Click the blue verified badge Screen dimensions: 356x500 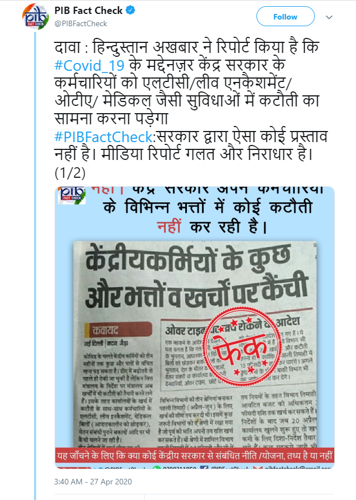[x=130, y=10]
